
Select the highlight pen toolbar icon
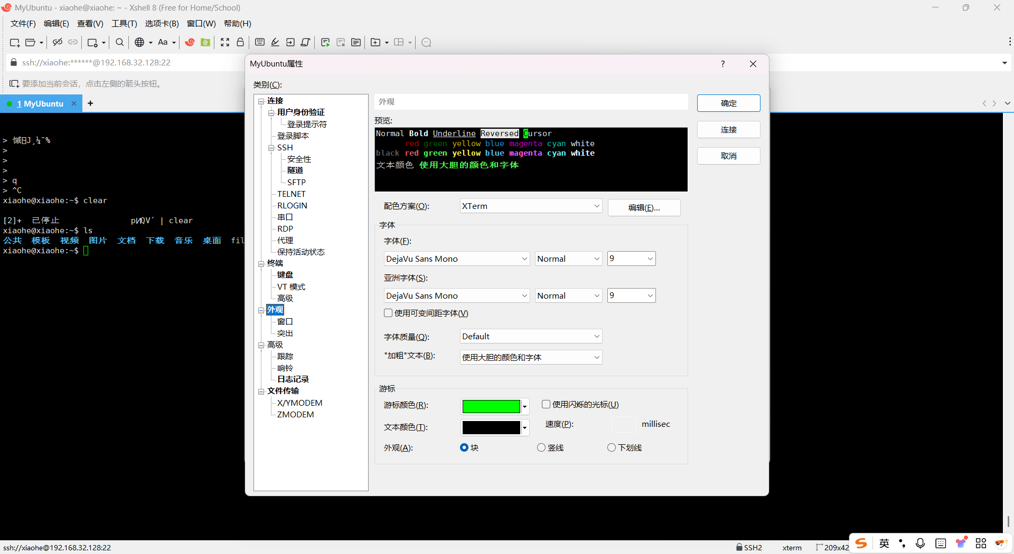(275, 42)
